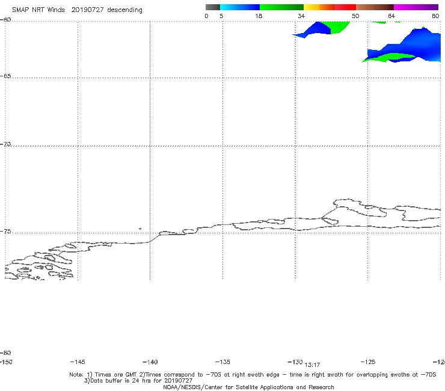Viewport: 445px width, 391px height.
Task: Click the brown segment of the color bar
Action: (x=375, y=7)
